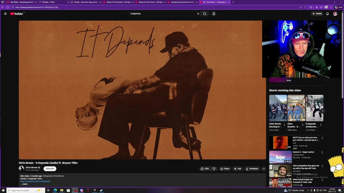344x193 pixels.
Task: Click the Ask button
Action: (x=238, y=169)
